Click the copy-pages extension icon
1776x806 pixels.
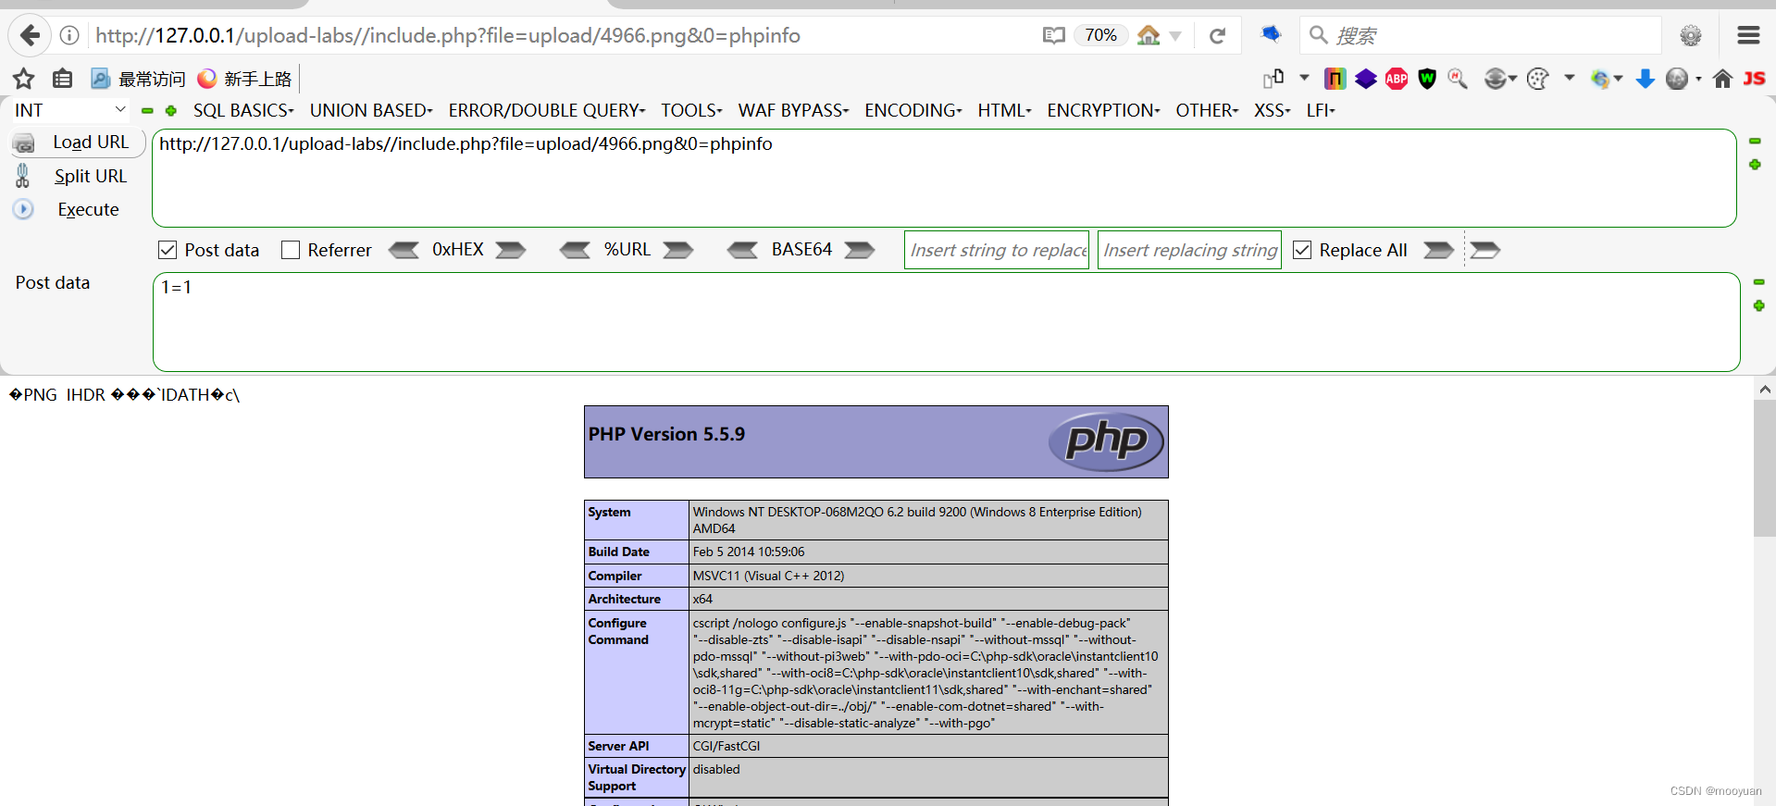tap(1273, 79)
